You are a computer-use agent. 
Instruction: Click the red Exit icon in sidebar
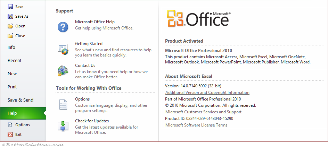10,134
